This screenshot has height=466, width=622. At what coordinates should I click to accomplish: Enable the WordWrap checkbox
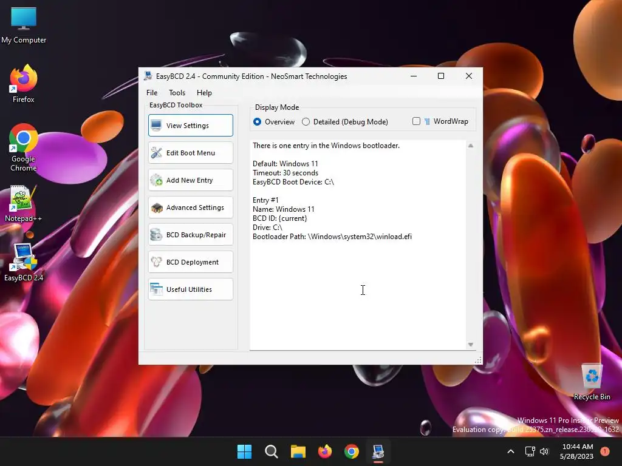click(x=416, y=121)
